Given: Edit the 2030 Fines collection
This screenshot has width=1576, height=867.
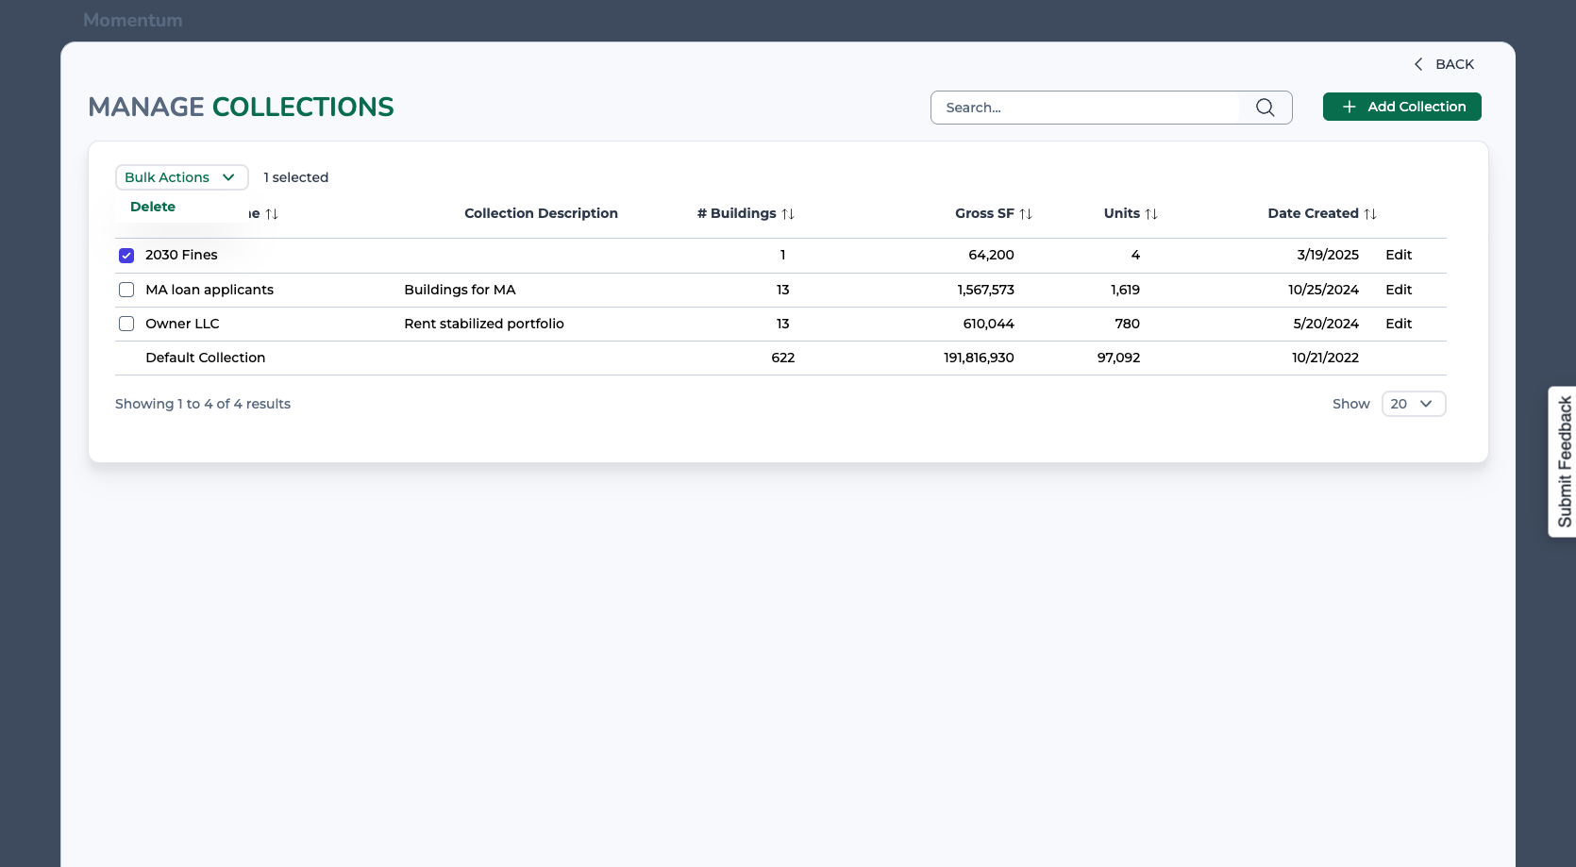Looking at the screenshot, I should point(1399,255).
